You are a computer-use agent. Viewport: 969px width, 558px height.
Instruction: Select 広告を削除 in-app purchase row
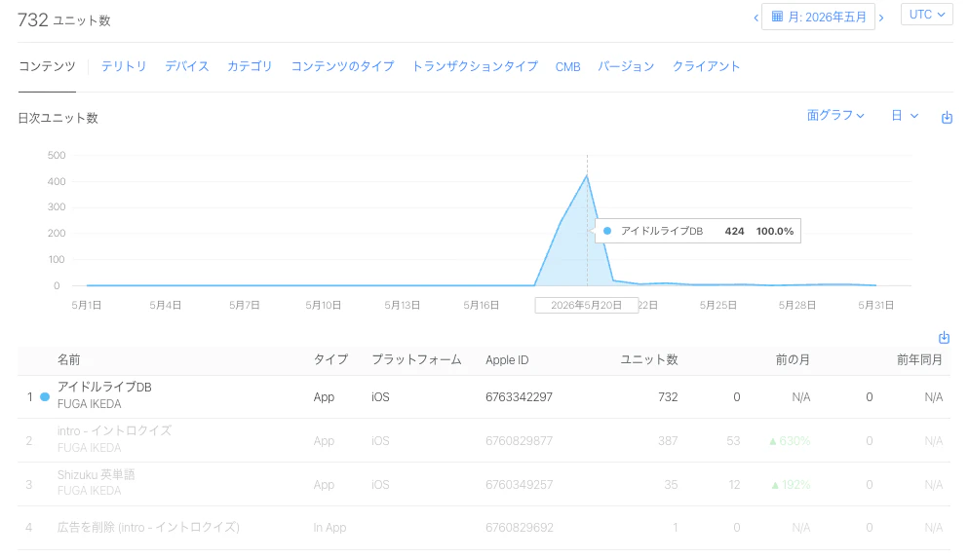point(484,528)
